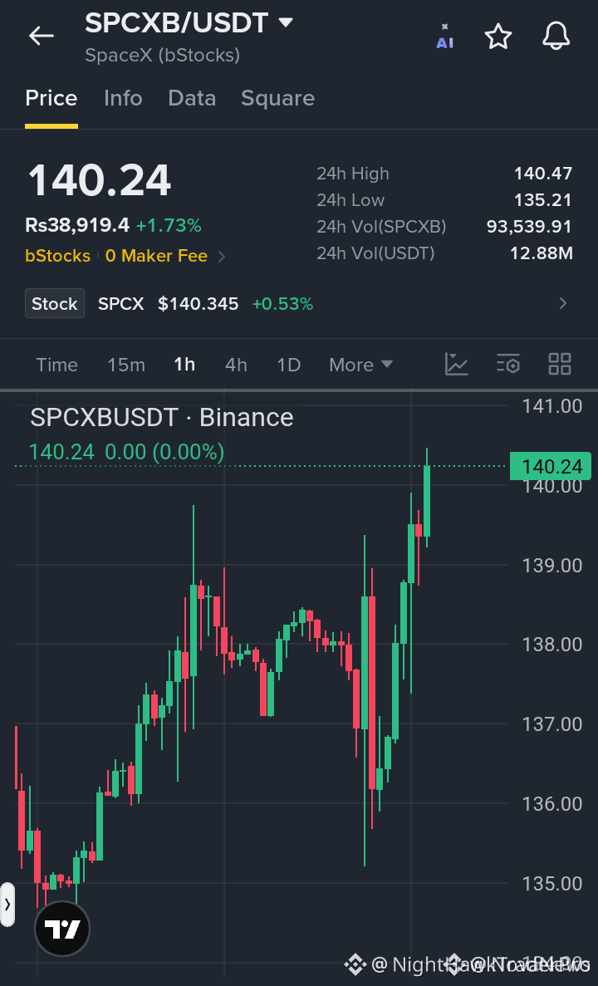Tap the 135.00 price axis label
This screenshot has width=598, height=986.
coord(552,884)
